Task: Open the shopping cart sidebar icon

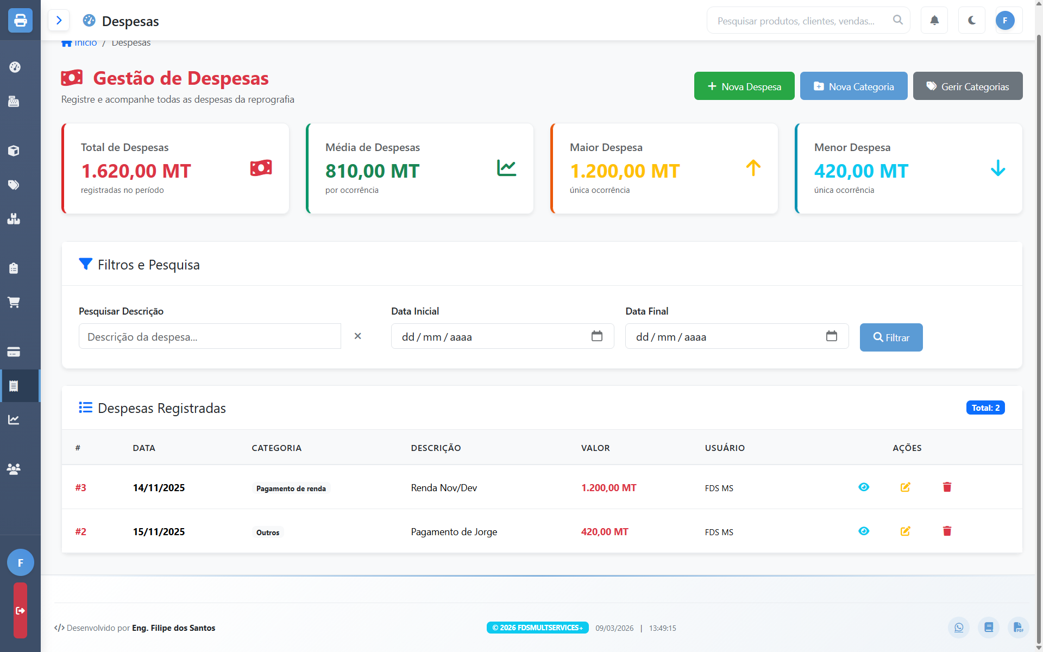Action: 14,302
